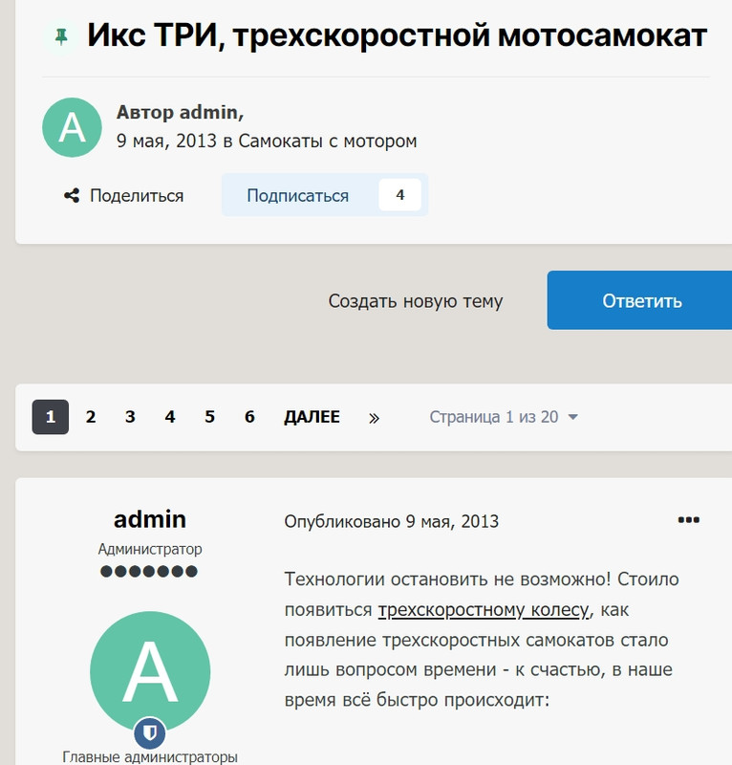732x765 pixels.
Task: Click ДАЛЕЕ next page link
Action: (312, 417)
